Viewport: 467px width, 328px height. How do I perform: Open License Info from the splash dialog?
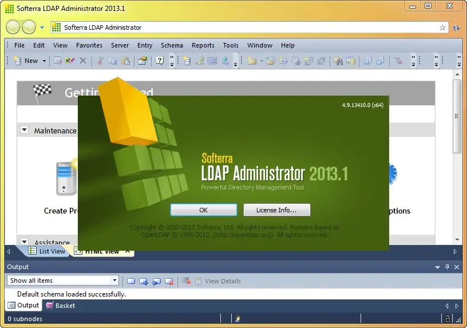[276, 210]
